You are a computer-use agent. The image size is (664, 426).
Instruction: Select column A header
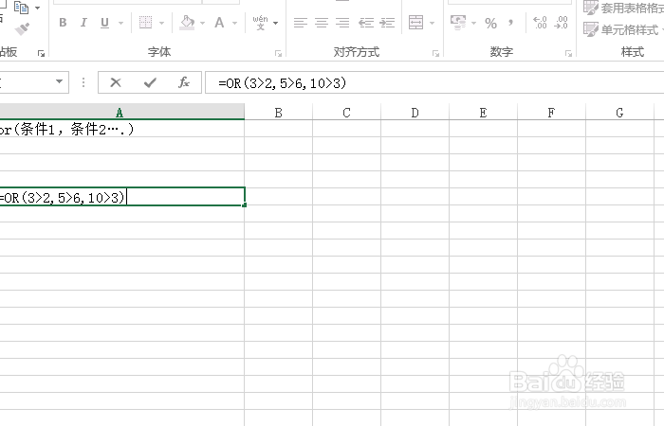click(x=122, y=113)
